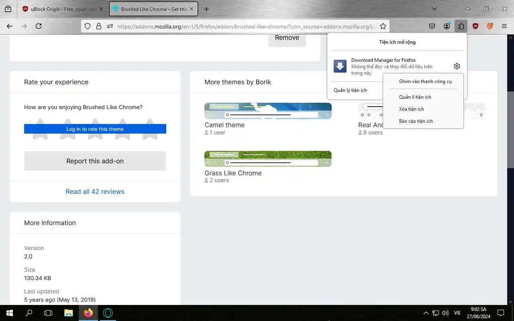Open taskbar search magnifier

click(x=29, y=313)
